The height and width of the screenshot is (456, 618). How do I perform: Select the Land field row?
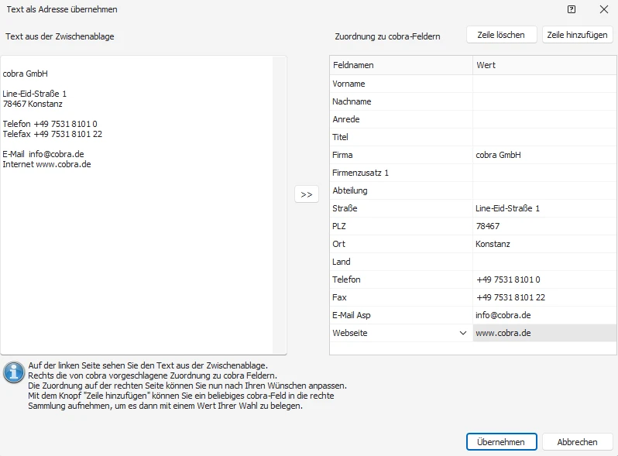[473, 262]
